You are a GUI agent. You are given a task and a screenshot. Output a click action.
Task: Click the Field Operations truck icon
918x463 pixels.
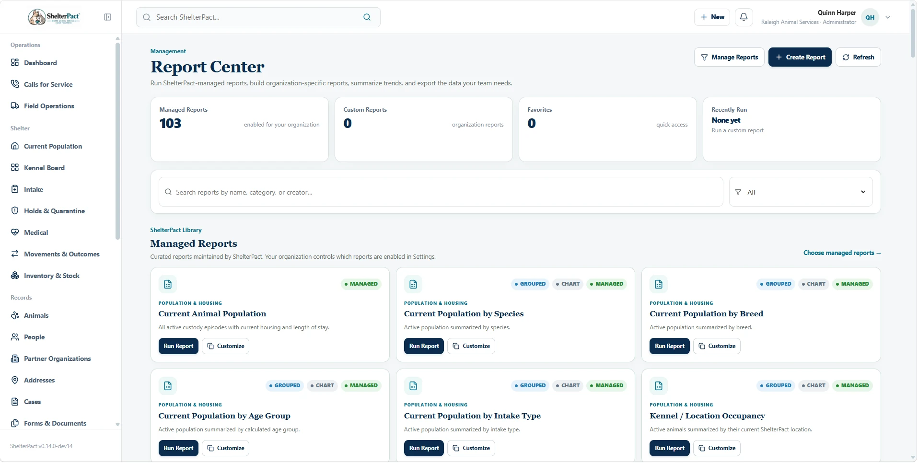[15, 106]
